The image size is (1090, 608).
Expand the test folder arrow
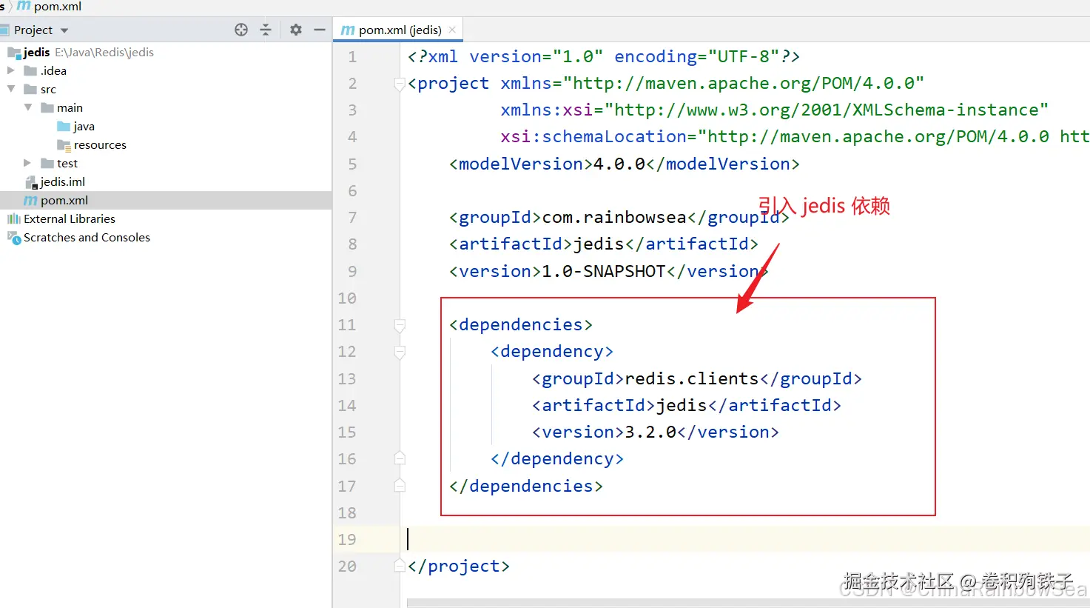[x=27, y=163]
